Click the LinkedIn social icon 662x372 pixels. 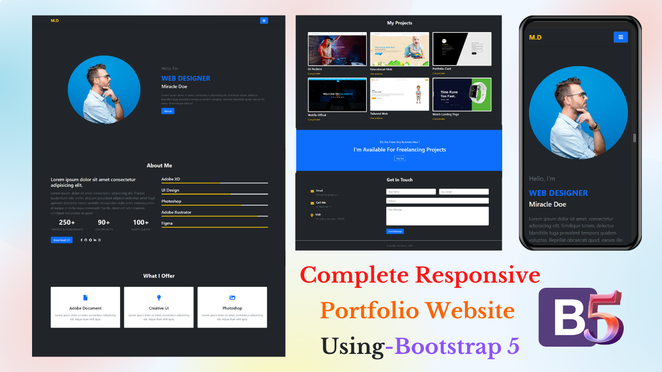(95, 240)
